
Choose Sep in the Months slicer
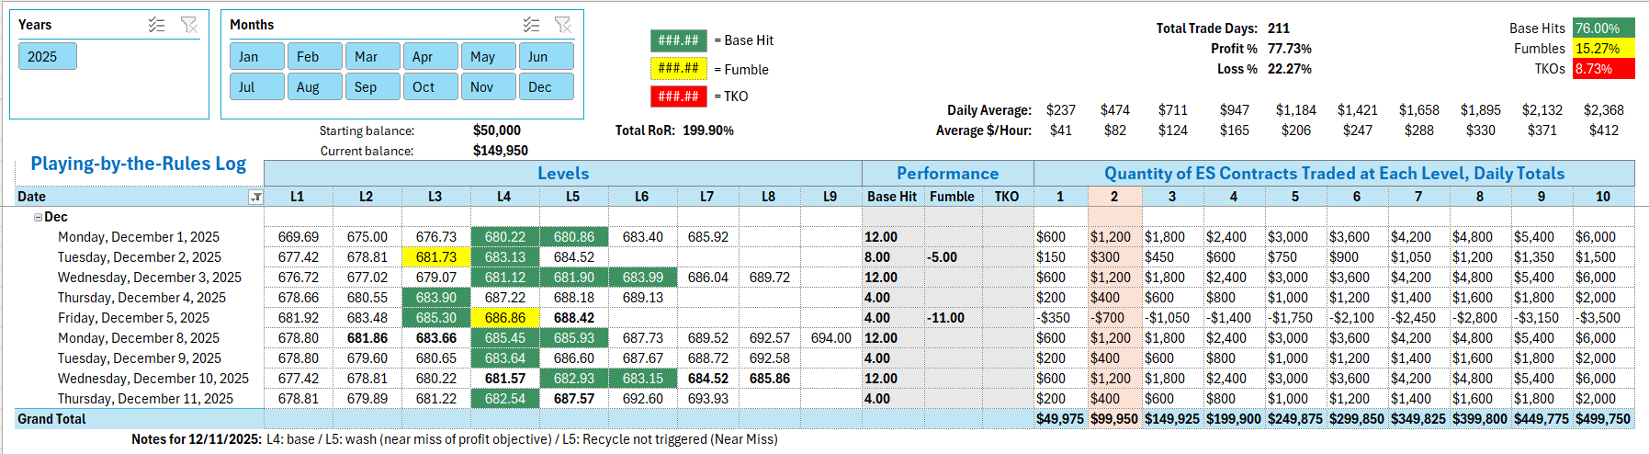tap(371, 87)
